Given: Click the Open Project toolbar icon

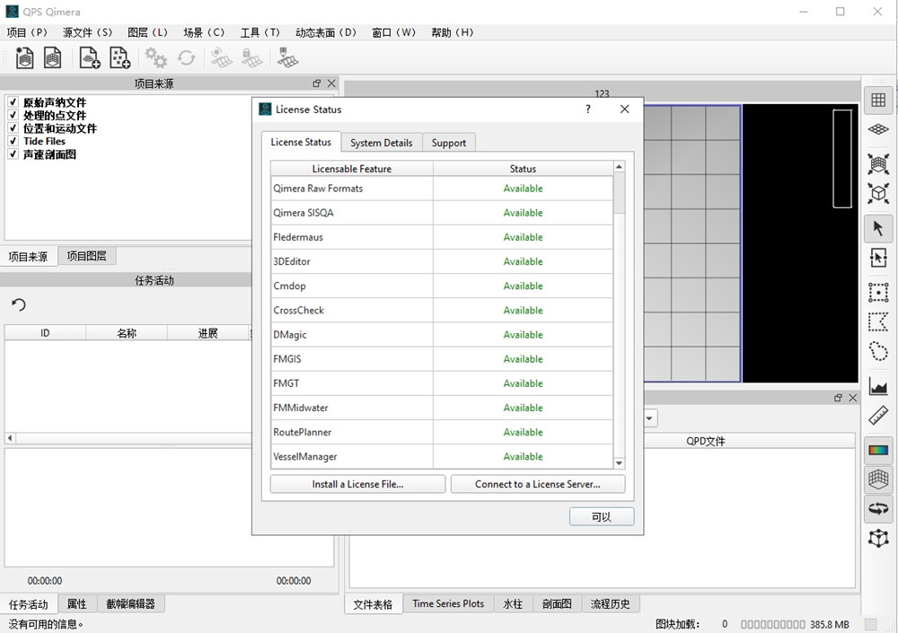Looking at the screenshot, I should [53, 57].
